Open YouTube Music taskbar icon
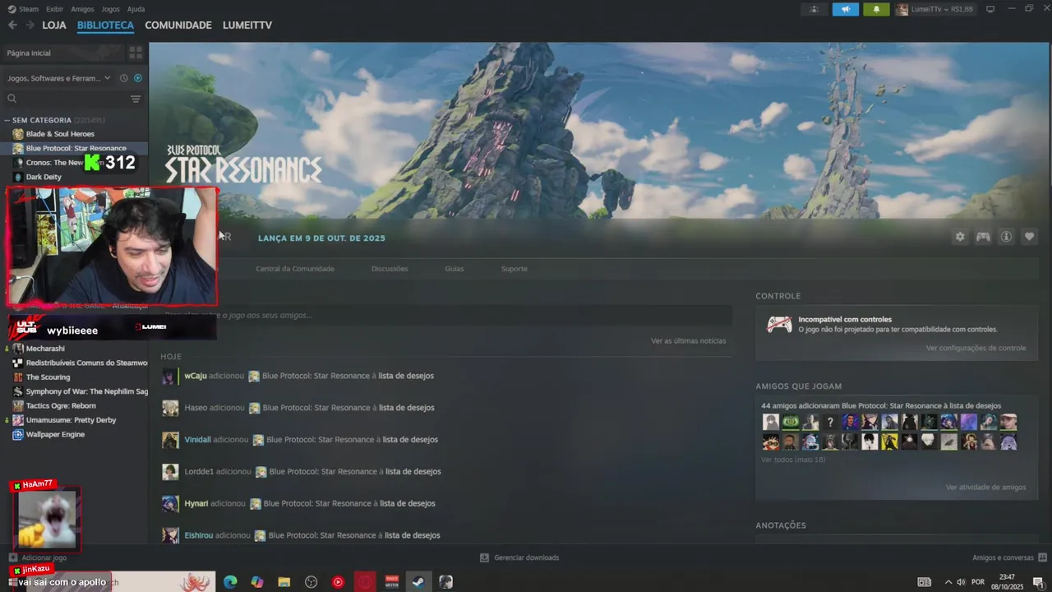Viewport: 1052px width, 592px height. pyautogui.click(x=338, y=582)
